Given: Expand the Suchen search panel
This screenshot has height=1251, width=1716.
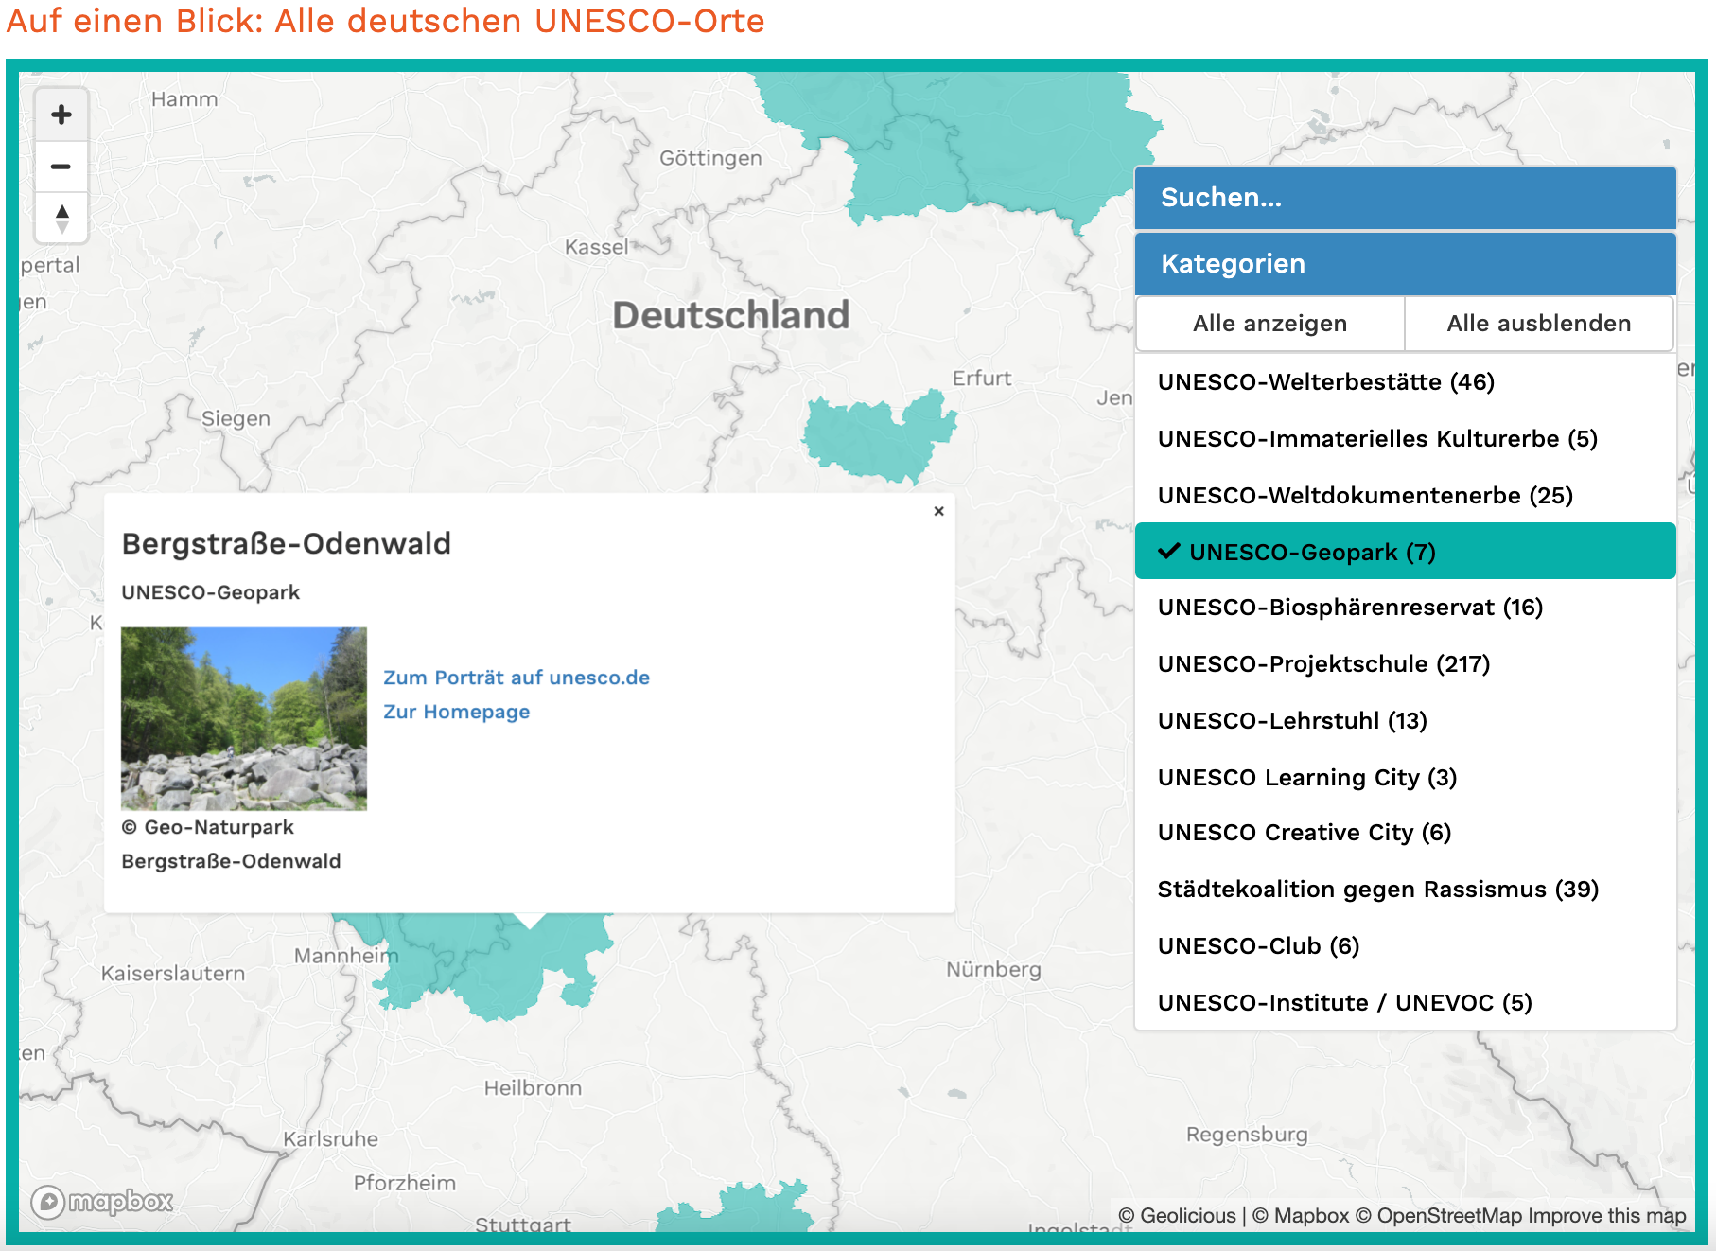Looking at the screenshot, I should pos(1405,198).
